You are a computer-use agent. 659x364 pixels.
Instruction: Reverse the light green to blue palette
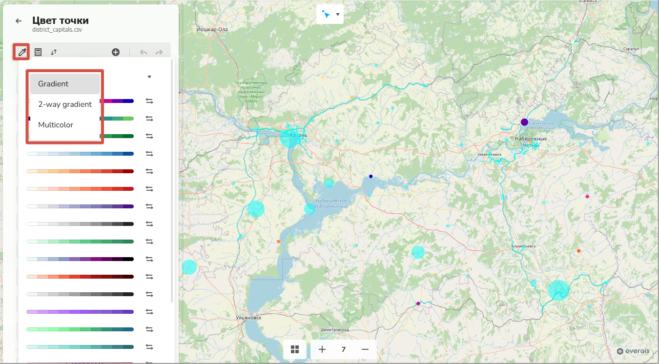point(149,329)
